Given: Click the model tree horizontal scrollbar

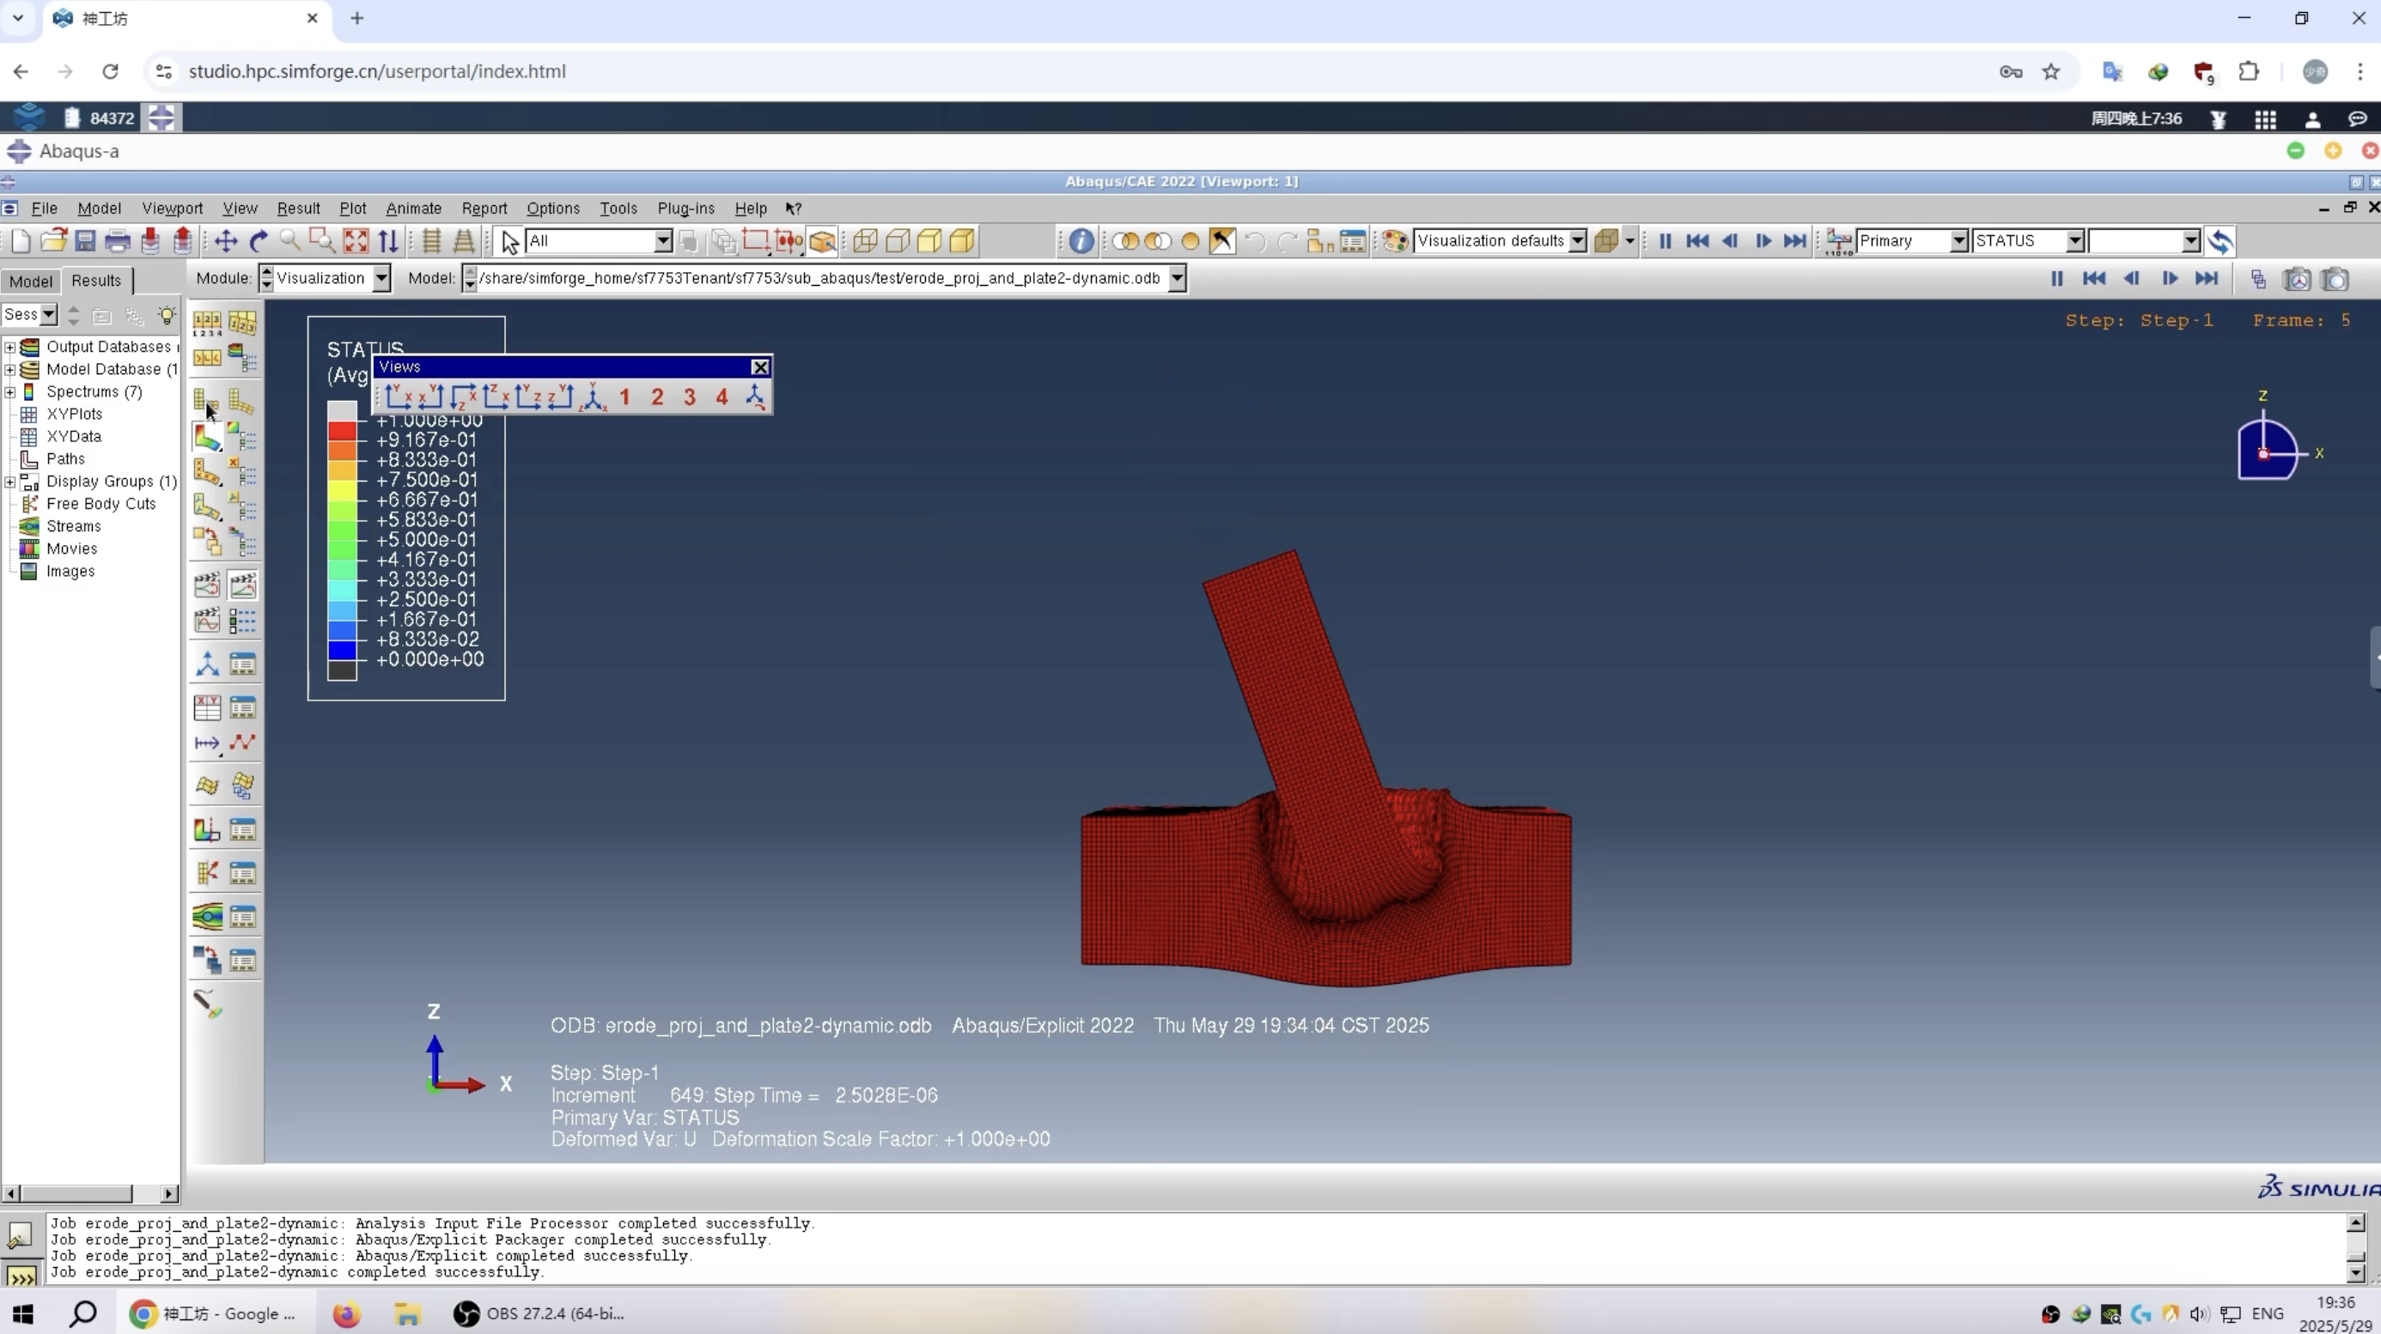Looking at the screenshot, I should [89, 1193].
